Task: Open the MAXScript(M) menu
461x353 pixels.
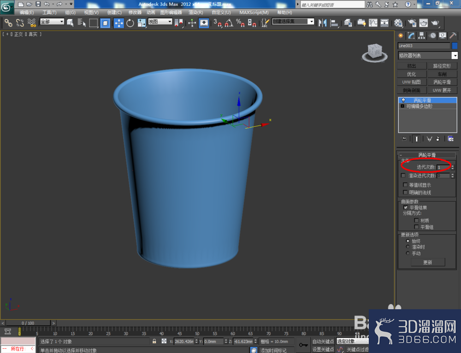Action: click(254, 12)
